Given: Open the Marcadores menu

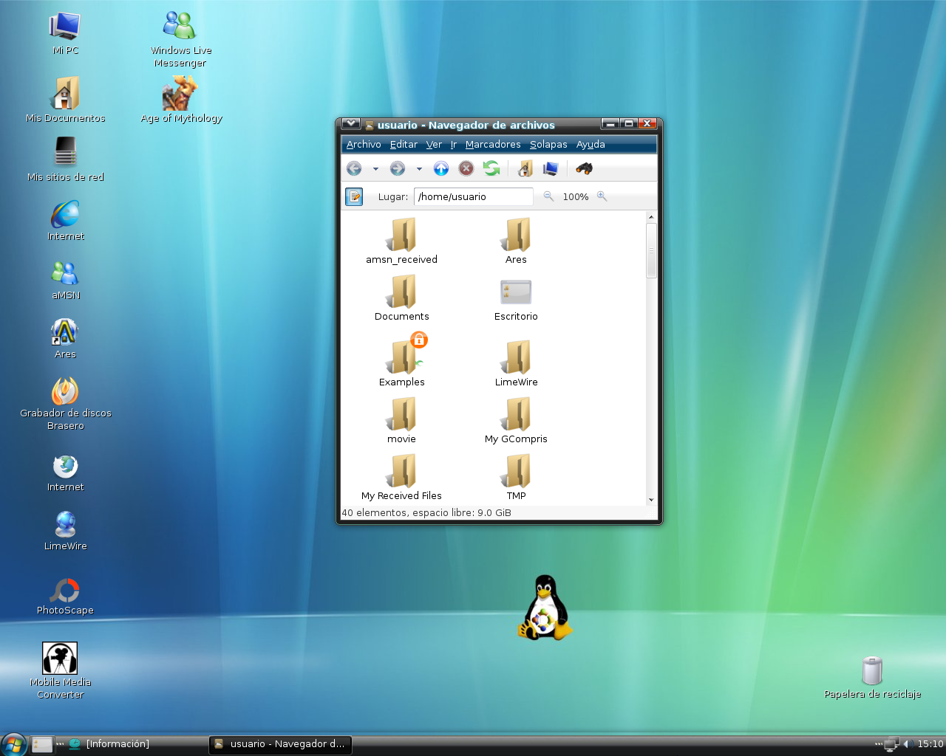Looking at the screenshot, I should click(x=493, y=145).
